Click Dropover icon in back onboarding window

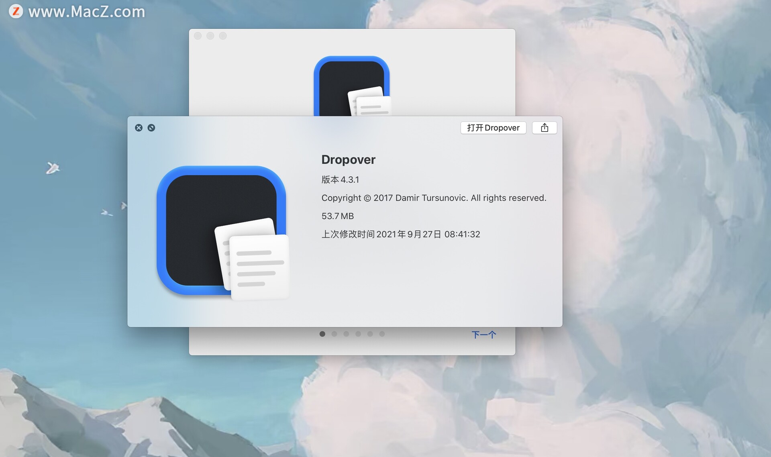click(352, 86)
